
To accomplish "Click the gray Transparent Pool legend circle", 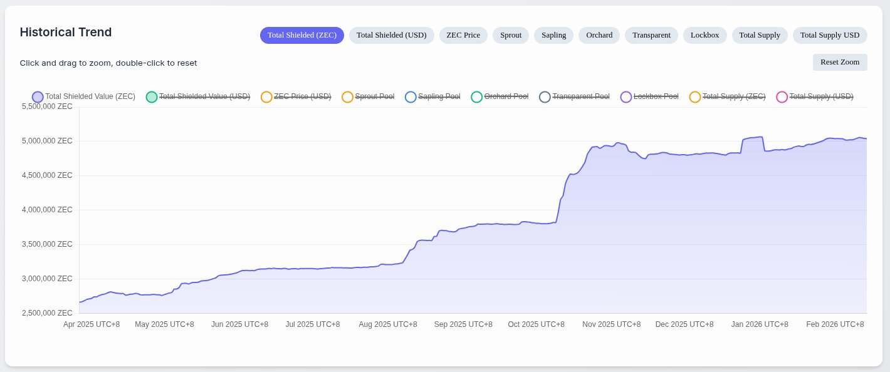I will (545, 97).
